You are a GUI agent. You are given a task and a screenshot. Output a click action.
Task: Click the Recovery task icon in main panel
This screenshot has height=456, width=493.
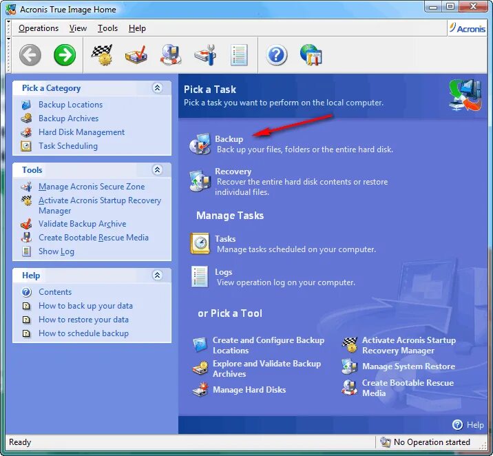click(200, 180)
